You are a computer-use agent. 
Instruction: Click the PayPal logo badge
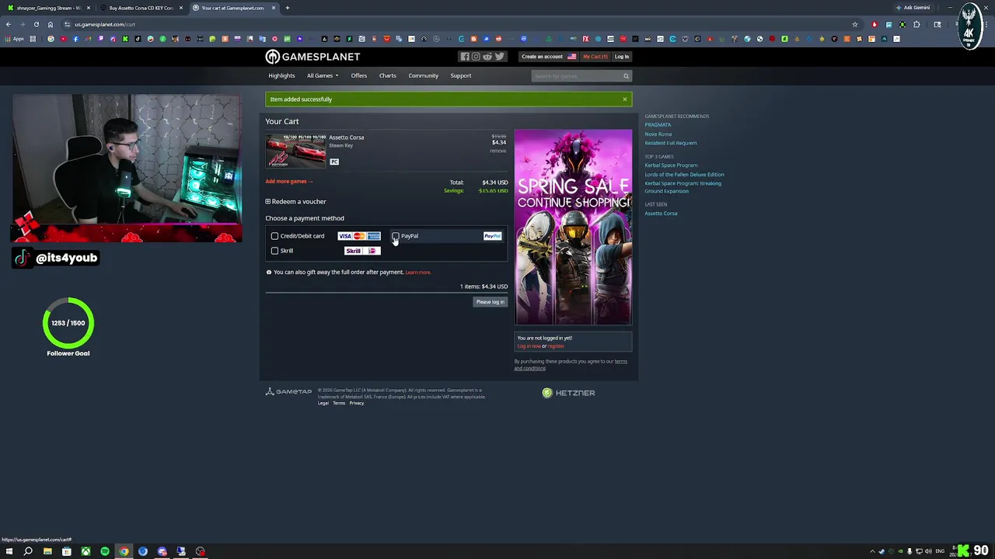click(x=492, y=236)
